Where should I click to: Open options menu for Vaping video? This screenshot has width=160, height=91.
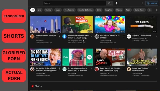(156, 36)
